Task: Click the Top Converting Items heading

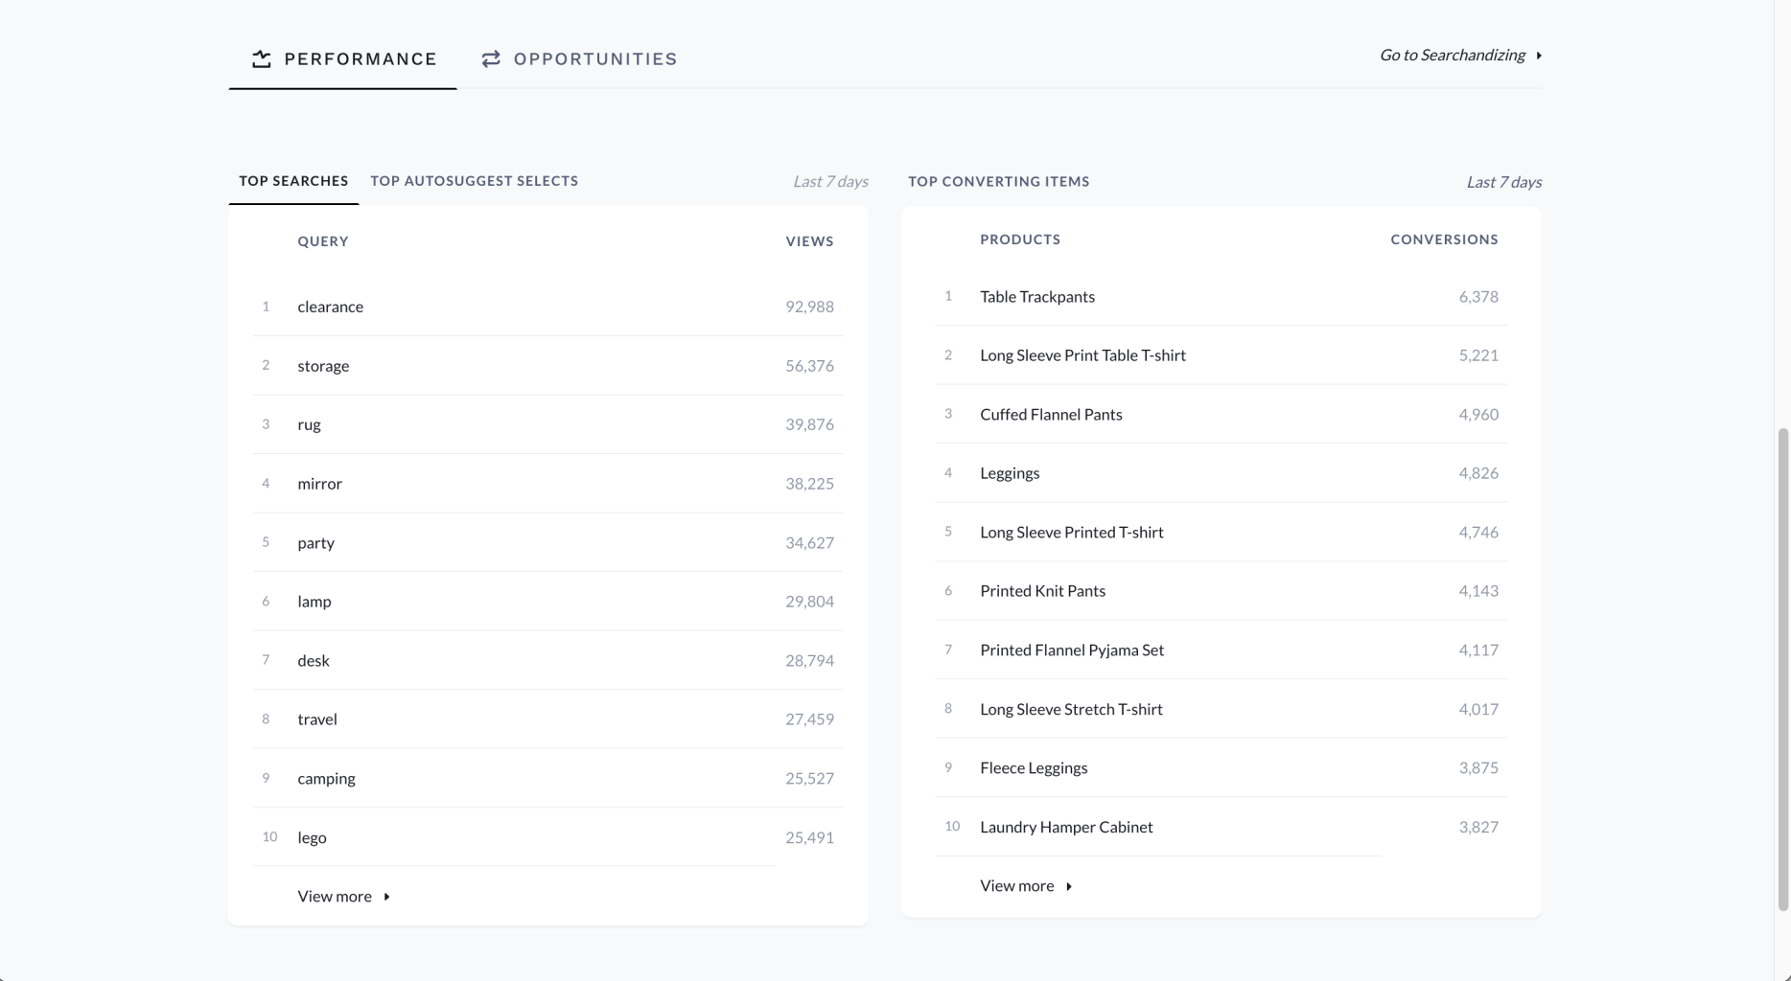Action: [999, 182]
